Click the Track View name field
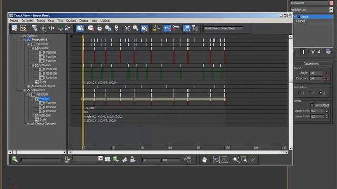 click(x=223, y=28)
